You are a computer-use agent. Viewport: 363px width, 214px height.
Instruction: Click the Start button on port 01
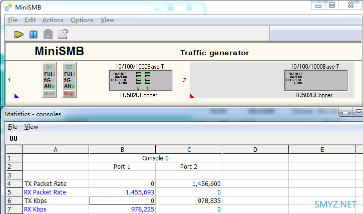point(49,94)
